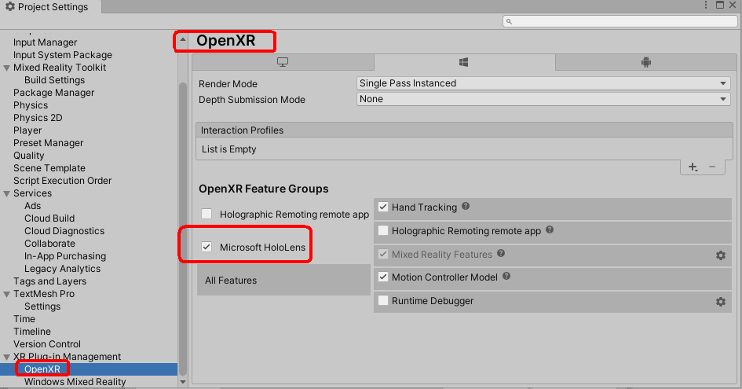Open Input System Package settings
The image size is (742, 389).
(x=63, y=55)
